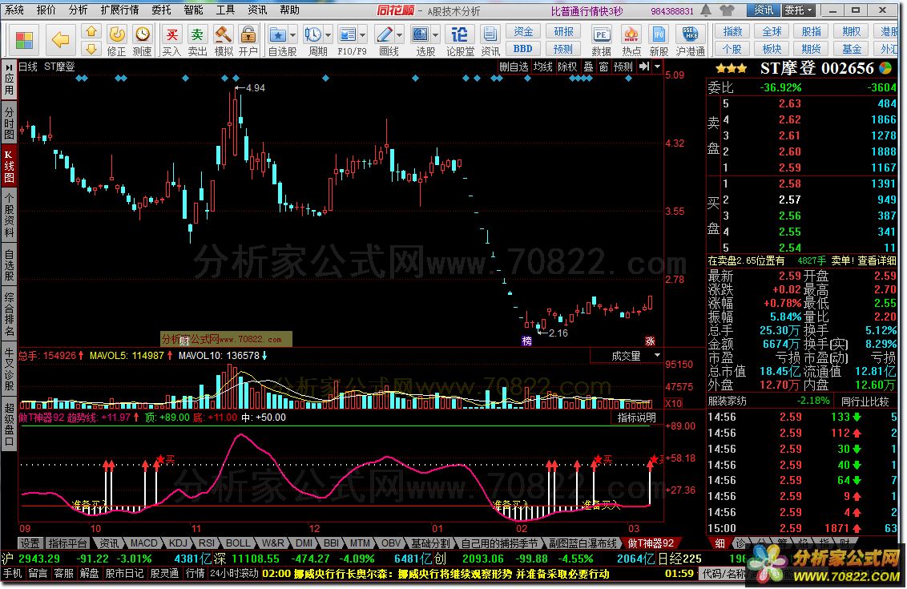Click the 研报 research report button
Image resolution: width=907 pixels, height=589 pixels.
click(563, 31)
